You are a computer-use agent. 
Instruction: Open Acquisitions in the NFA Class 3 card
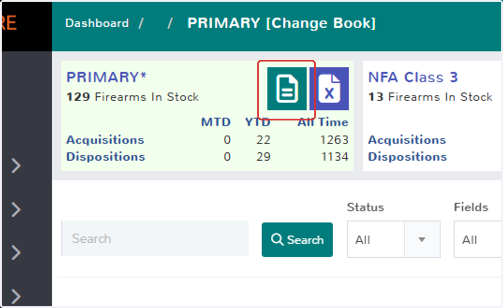point(407,140)
